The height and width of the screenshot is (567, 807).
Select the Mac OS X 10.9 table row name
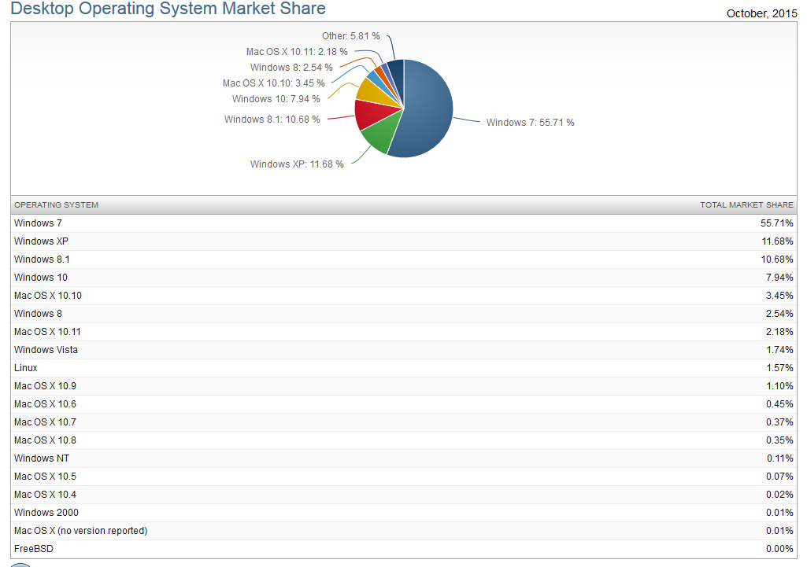[46, 386]
